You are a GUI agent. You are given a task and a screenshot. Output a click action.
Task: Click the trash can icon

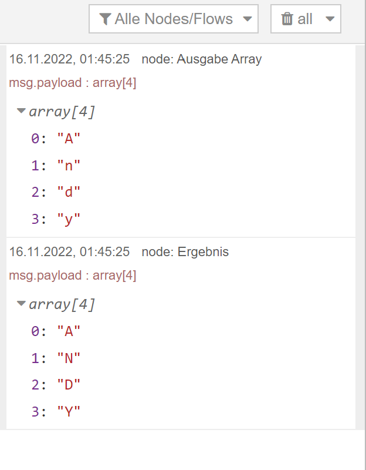click(x=287, y=19)
